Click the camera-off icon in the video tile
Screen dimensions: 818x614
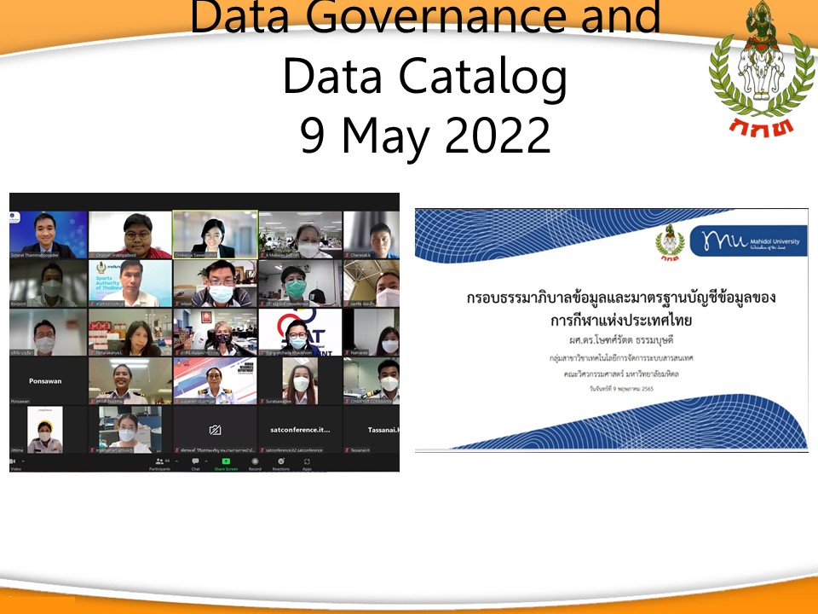coord(215,430)
